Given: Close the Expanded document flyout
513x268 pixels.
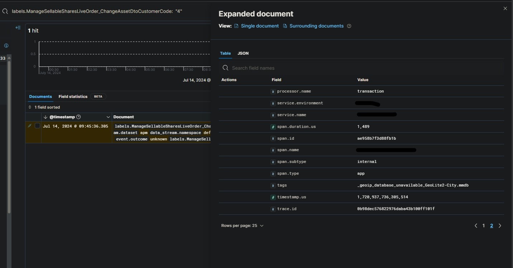Looking at the screenshot, I should (x=505, y=9).
